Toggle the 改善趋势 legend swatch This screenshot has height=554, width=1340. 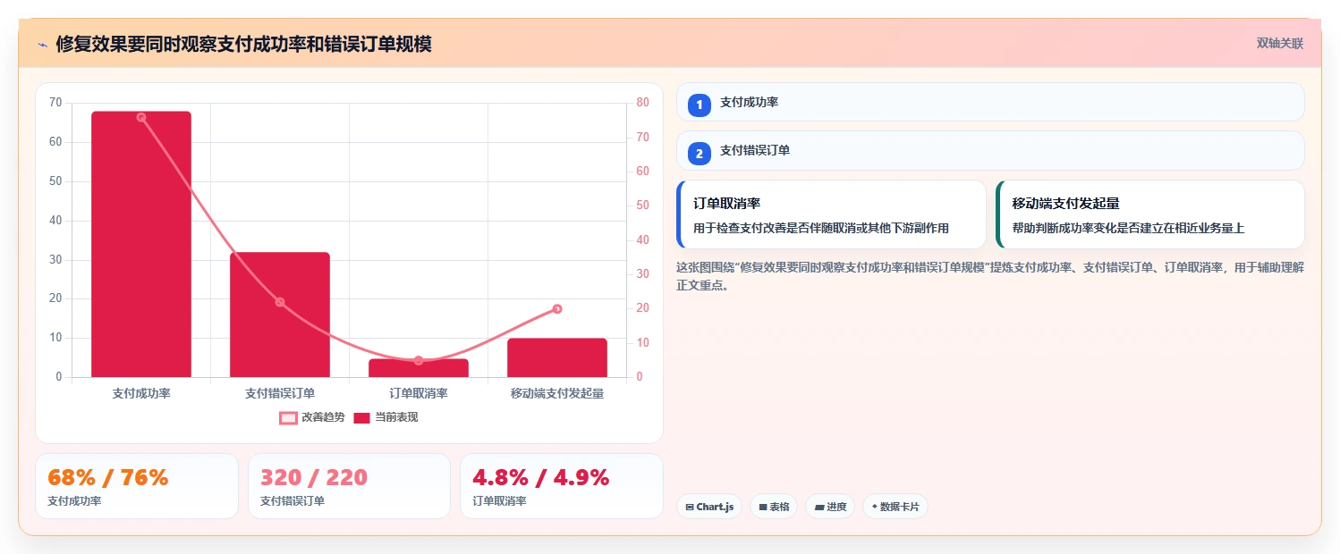tap(288, 417)
